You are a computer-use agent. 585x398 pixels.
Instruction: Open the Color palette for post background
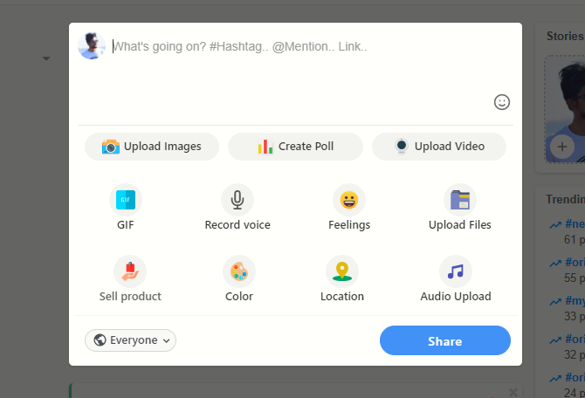click(x=238, y=271)
